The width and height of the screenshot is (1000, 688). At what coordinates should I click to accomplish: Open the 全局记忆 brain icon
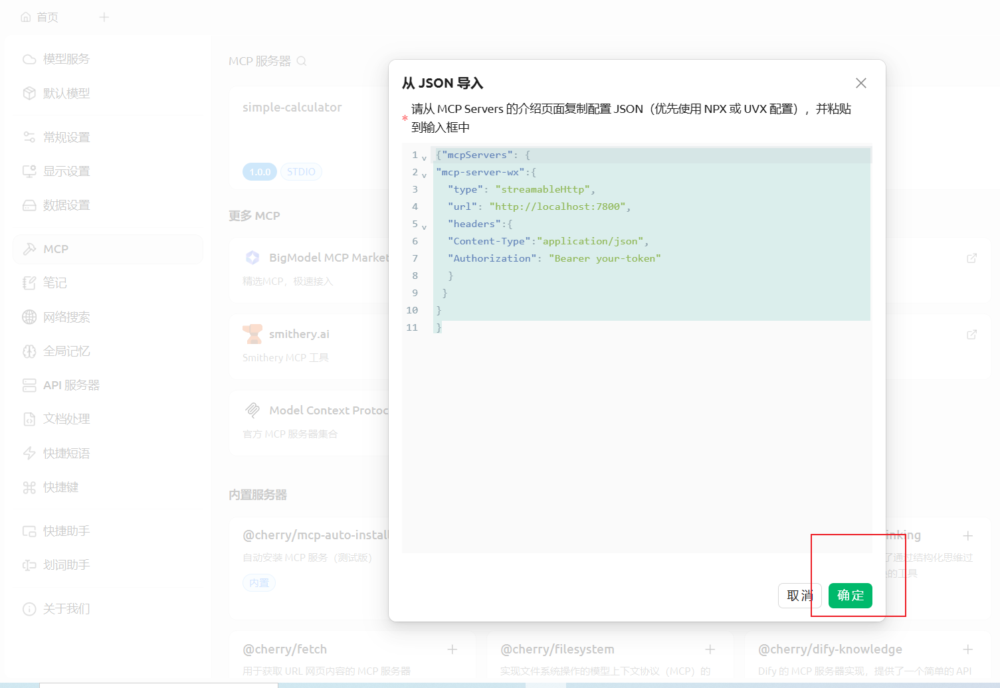pos(29,351)
